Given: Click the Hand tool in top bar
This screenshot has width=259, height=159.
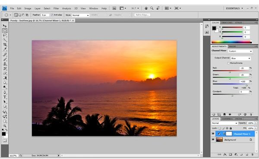Looking at the screenshot, I should click(146, 8).
